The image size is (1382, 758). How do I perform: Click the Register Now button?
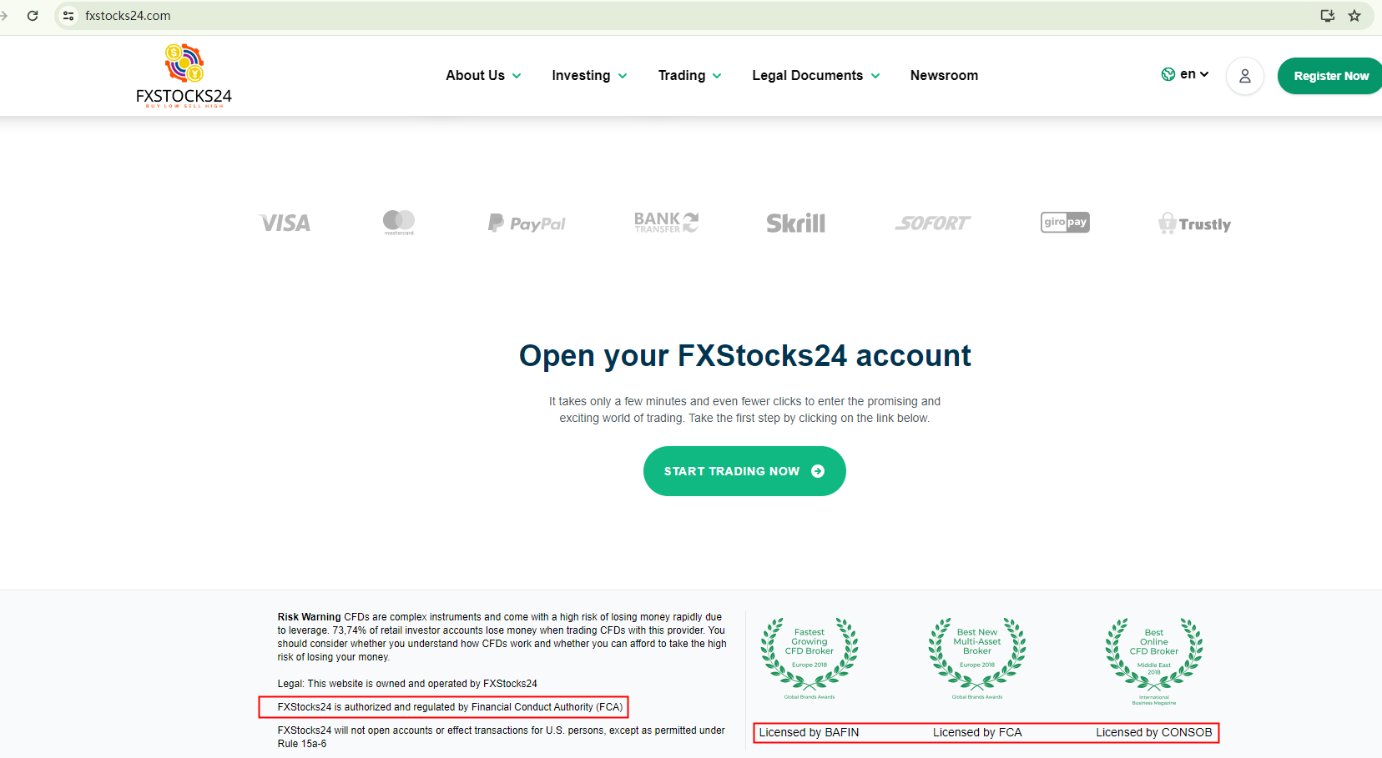point(1330,76)
